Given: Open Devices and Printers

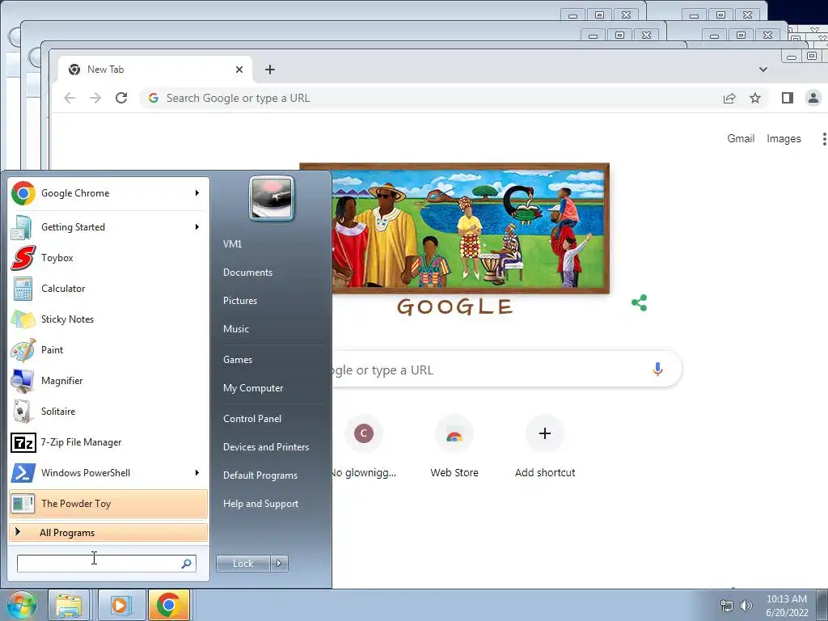Looking at the screenshot, I should [266, 447].
